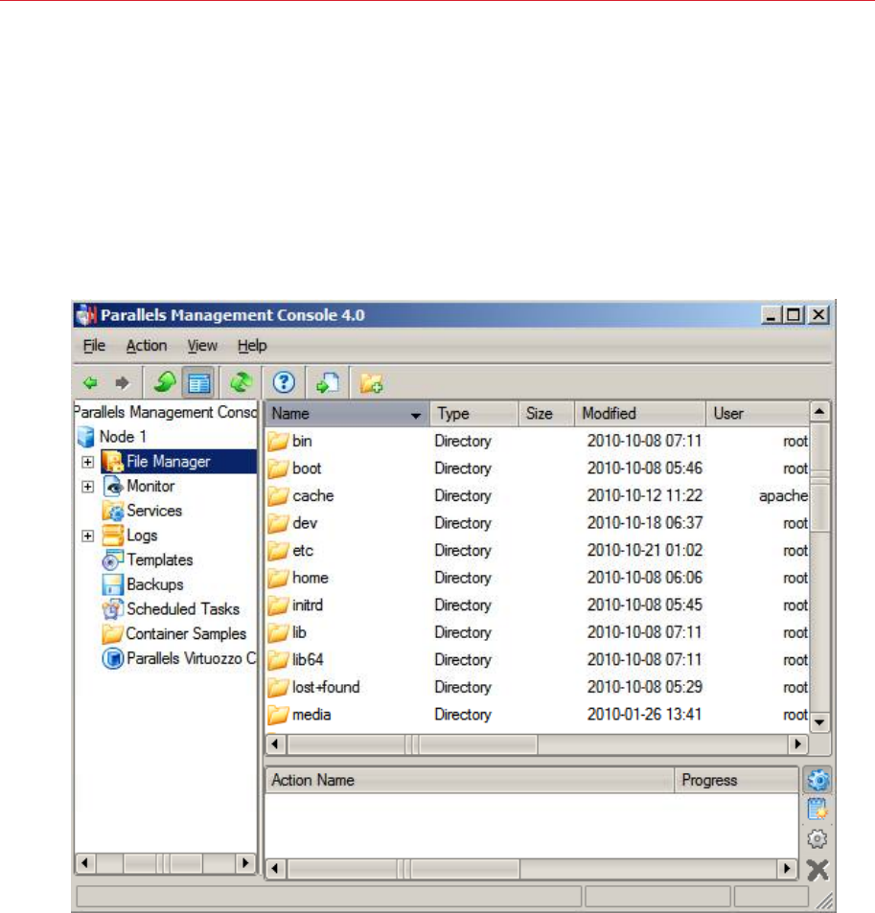Open the Help menu
The width and height of the screenshot is (875, 913).
[x=252, y=346]
